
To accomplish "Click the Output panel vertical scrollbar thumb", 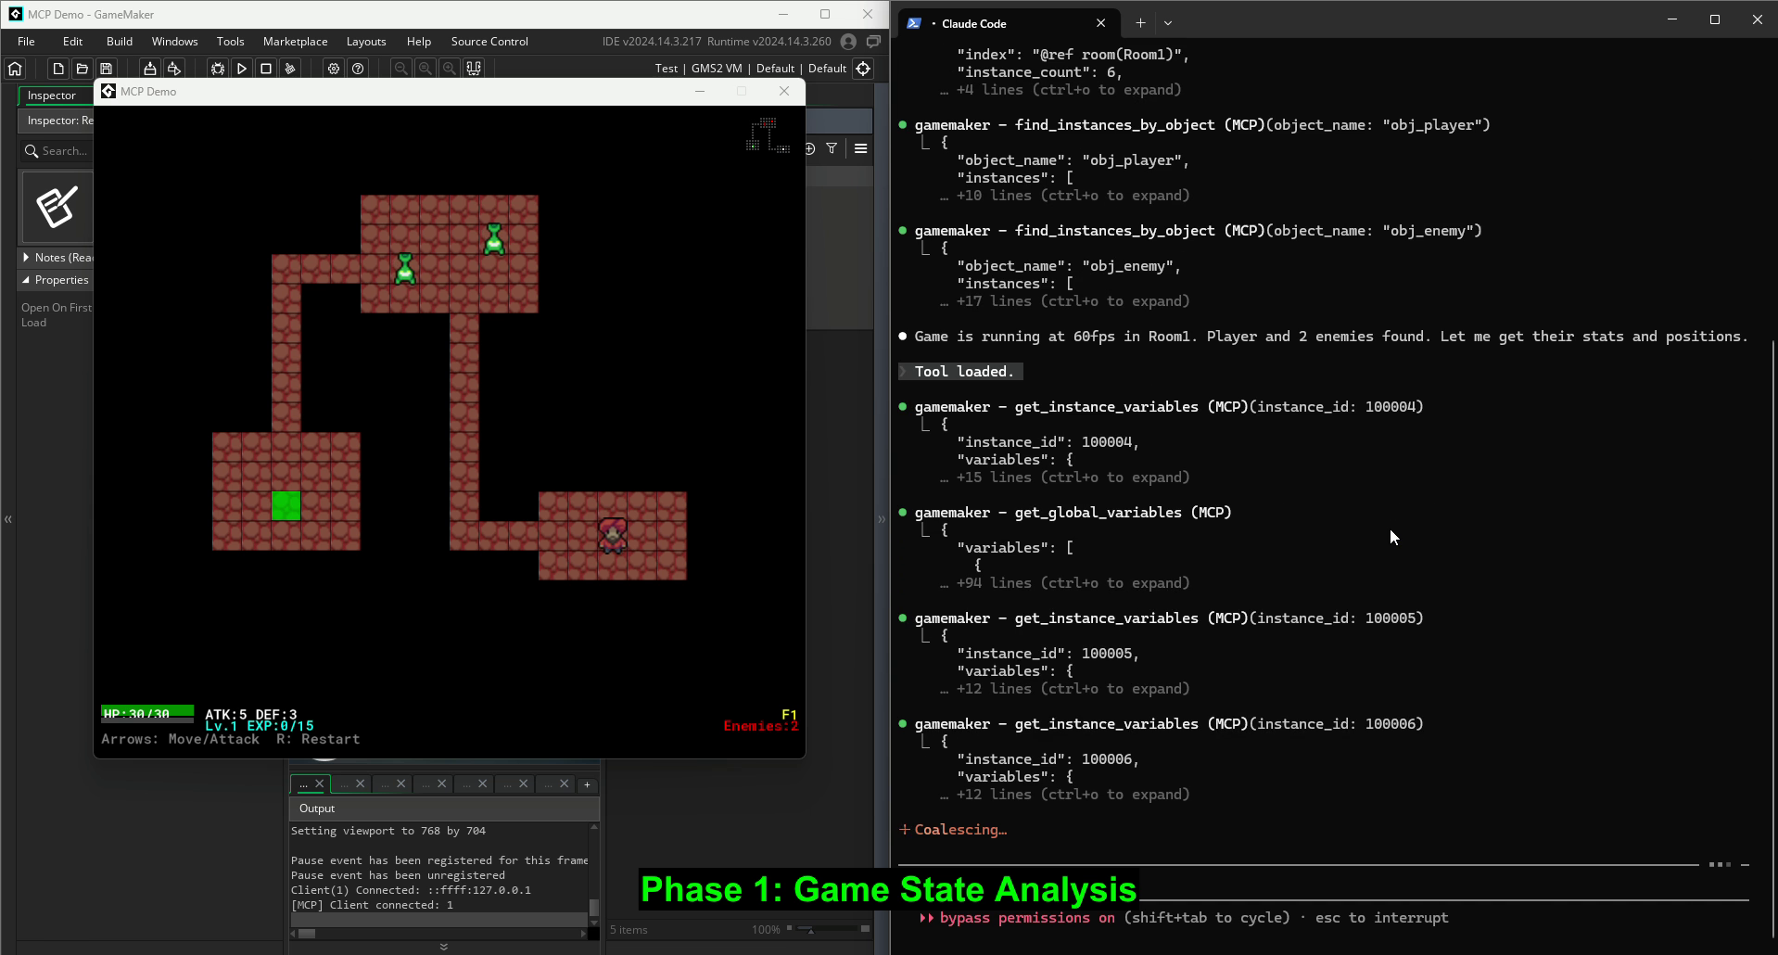I will 594,907.
